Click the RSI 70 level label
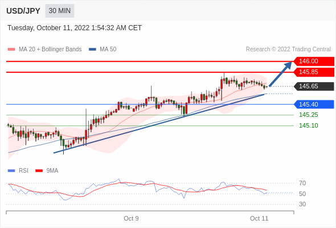Image resolution: width=336 pixels, height=228 pixels. [x=302, y=184]
